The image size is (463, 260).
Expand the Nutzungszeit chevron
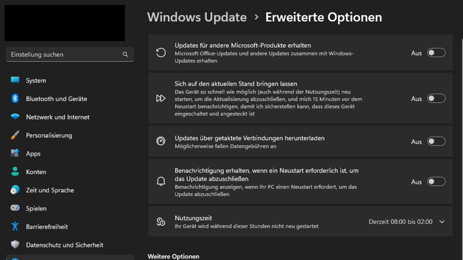(442, 221)
